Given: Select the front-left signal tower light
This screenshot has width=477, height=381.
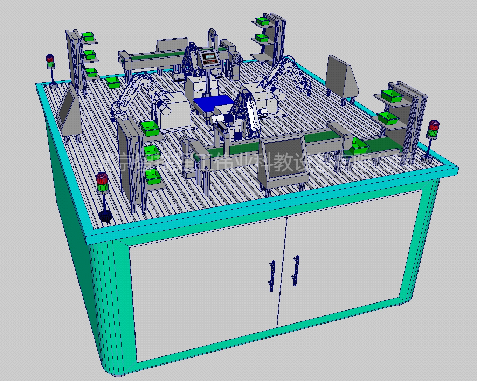Looking at the screenshot, I should click(103, 183).
